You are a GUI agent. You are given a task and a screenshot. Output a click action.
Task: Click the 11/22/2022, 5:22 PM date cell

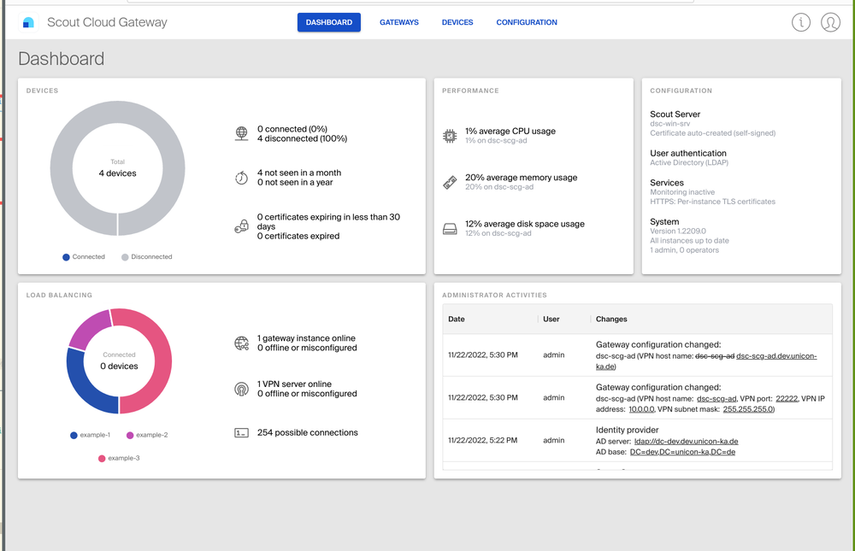pyautogui.click(x=482, y=440)
